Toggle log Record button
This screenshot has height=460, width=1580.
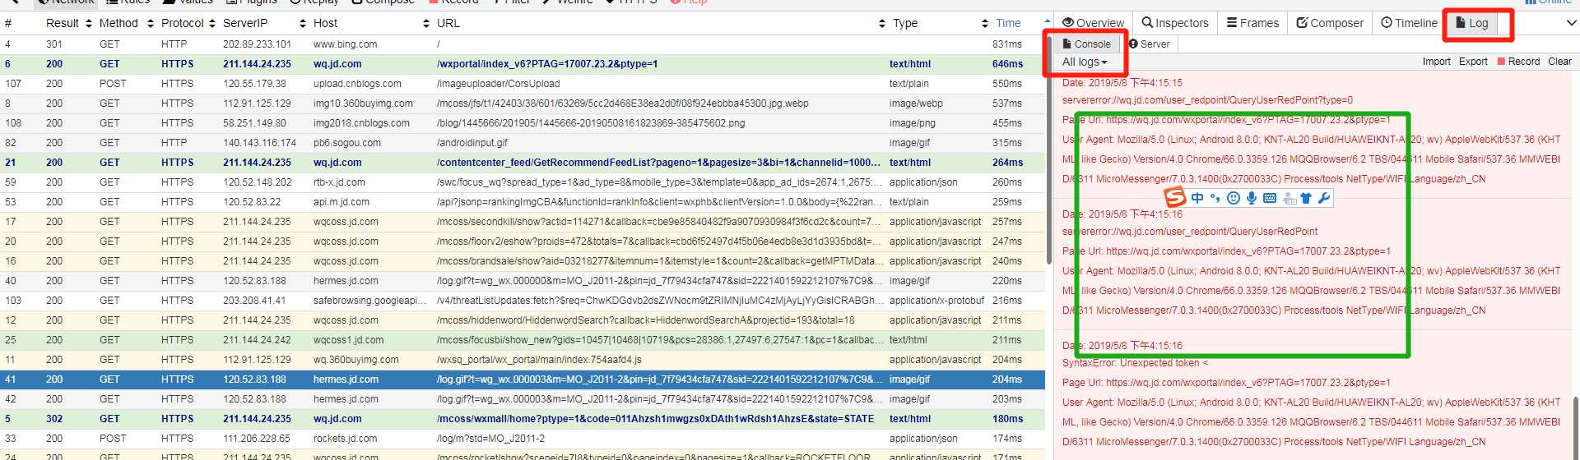point(1518,62)
